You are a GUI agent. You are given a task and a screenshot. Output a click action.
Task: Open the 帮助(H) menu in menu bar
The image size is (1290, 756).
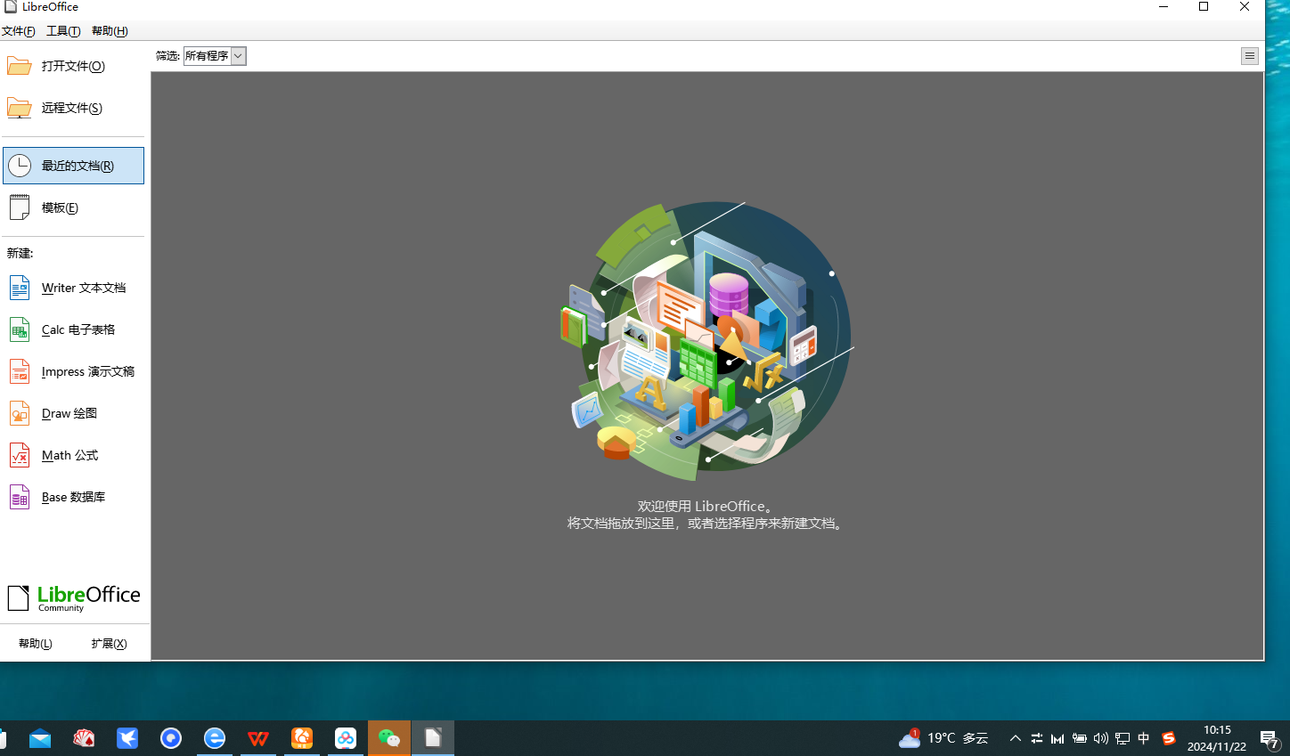click(x=110, y=31)
